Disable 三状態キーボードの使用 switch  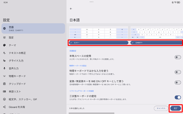coord(178,97)
